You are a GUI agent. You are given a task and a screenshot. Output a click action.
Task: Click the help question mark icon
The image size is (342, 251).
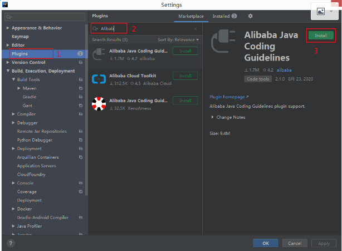coord(11,243)
